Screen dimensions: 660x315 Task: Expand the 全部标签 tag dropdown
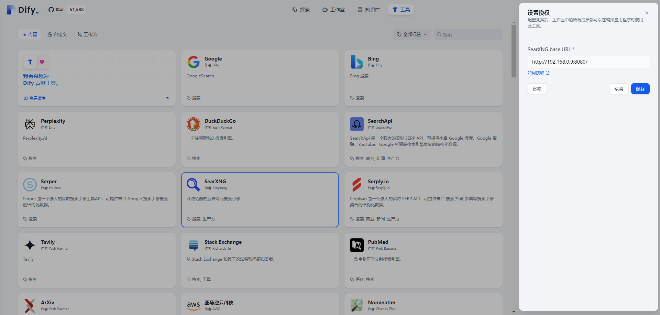pos(412,34)
